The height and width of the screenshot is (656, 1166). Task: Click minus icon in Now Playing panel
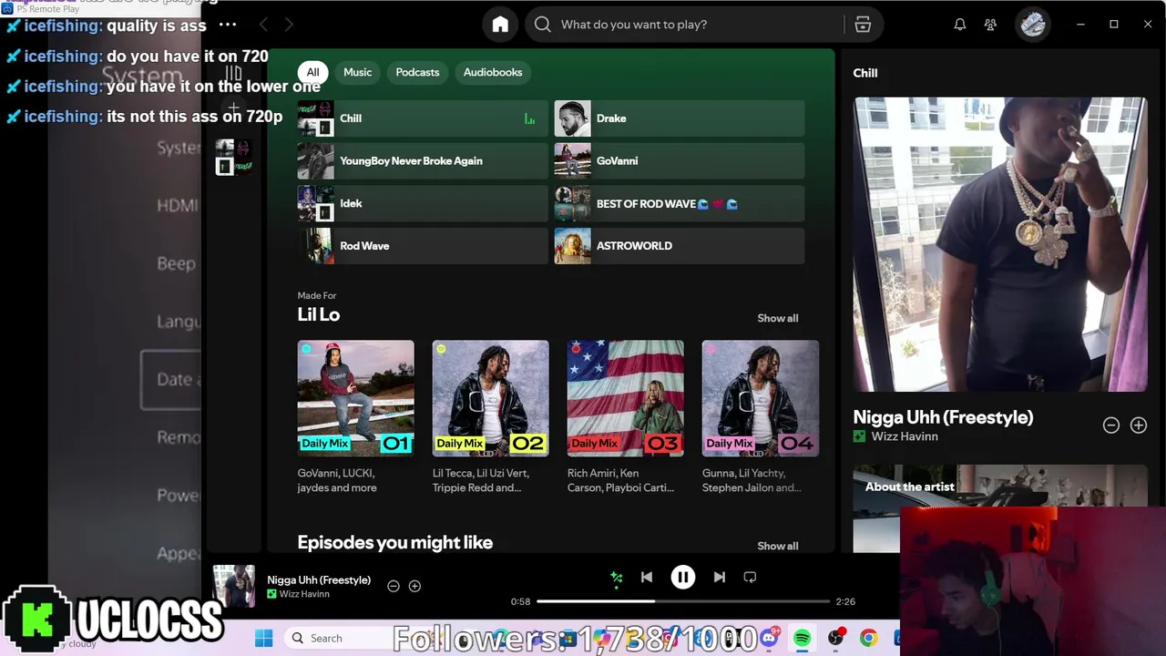pyautogui.click(x=1111, y=425)
